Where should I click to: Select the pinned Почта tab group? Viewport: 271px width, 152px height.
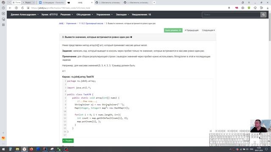click(x=17, y=3)
